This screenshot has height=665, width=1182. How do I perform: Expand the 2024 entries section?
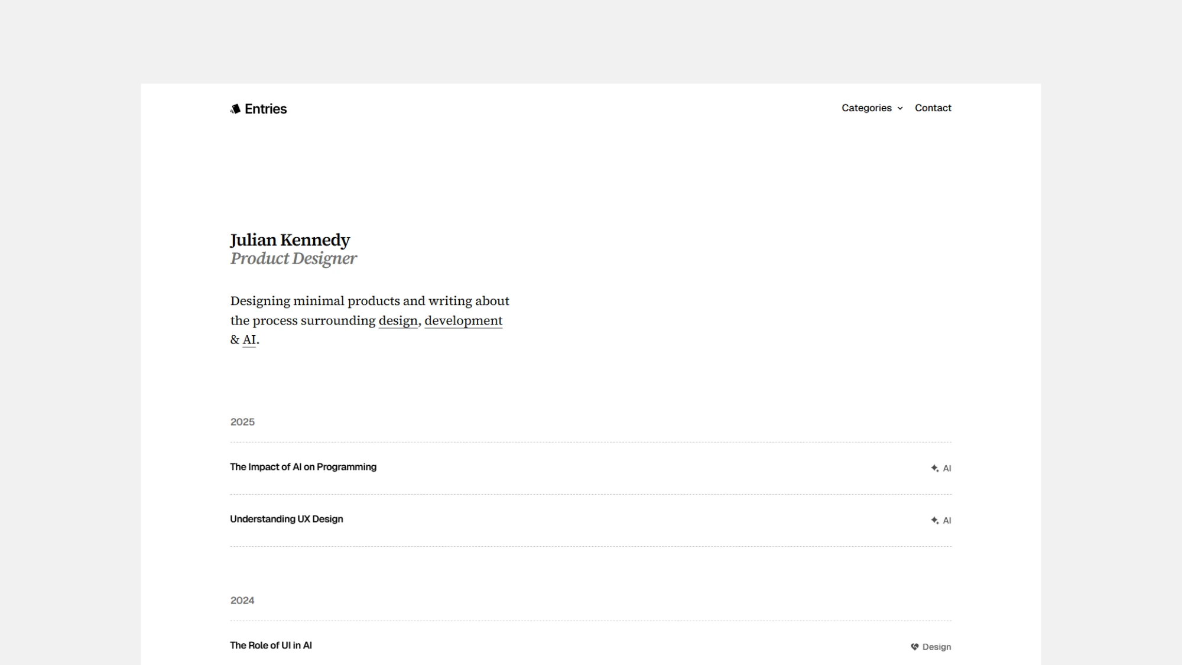click(x=242, y=600)
